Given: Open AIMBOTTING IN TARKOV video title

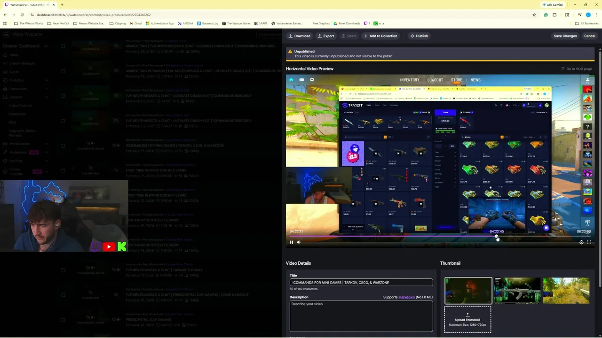Looking at the screenshot, I should [x=204, y=71].
